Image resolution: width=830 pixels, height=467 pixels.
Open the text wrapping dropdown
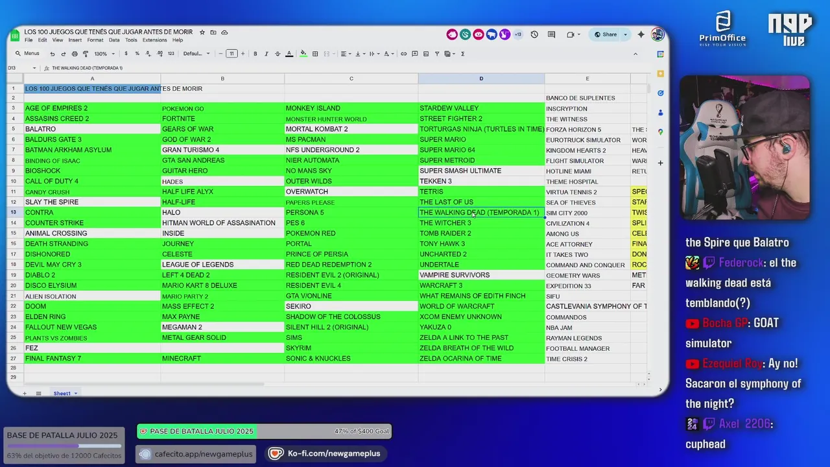374,54
